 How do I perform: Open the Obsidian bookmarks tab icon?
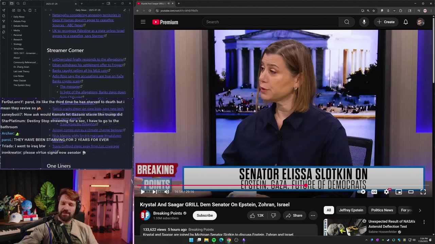click(x=24, y=3)
